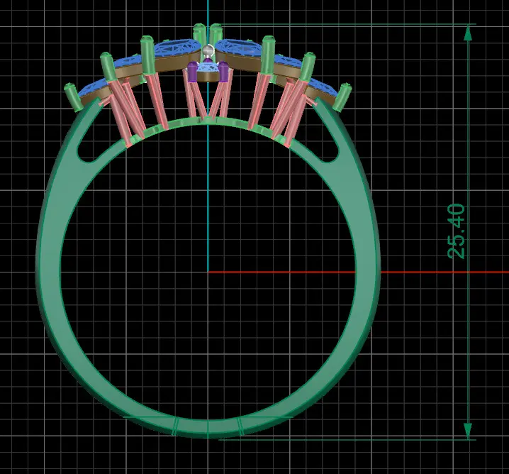This screenshot has height=474, width=509.
Task: Pick the left purple prong
Action: (193, 72)
